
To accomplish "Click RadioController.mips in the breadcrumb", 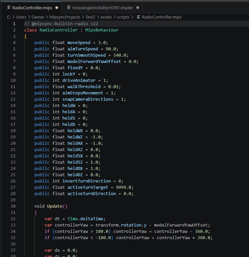I will [162, 17].
